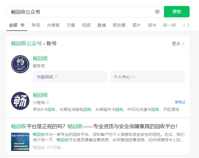Open the 视频 tab
The height and width of the screenshot is (158, 199).
click(x=86, y=25)
